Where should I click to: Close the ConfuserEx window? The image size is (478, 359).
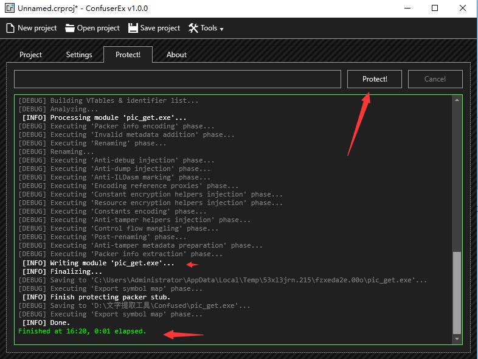(463, 9)
